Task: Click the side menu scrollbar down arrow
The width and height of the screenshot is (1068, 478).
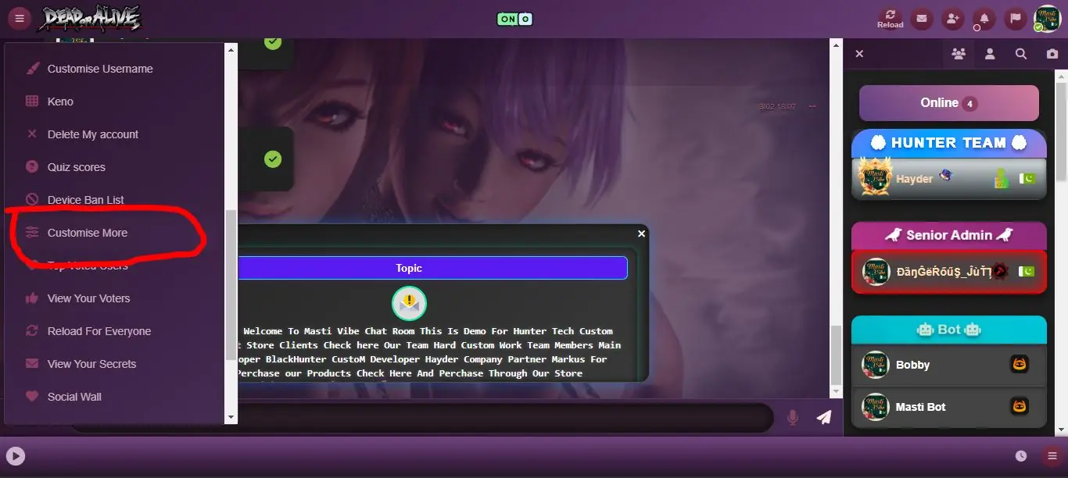Action: click(231, 417)
